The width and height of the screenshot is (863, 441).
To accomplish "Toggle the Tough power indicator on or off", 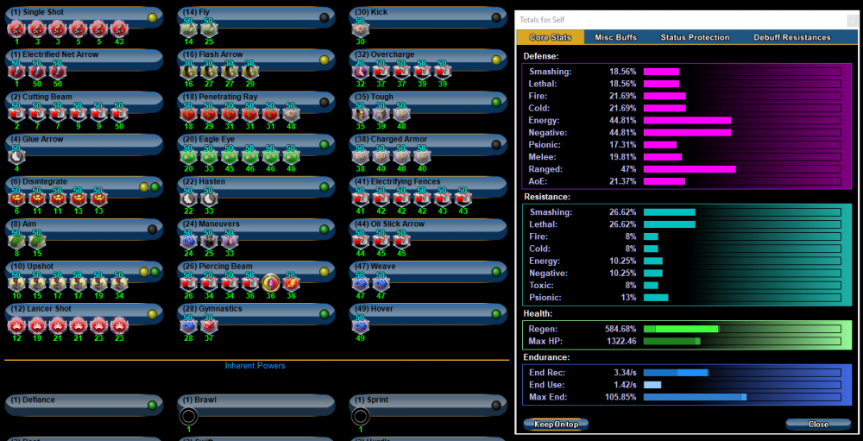I will [496, 102].
